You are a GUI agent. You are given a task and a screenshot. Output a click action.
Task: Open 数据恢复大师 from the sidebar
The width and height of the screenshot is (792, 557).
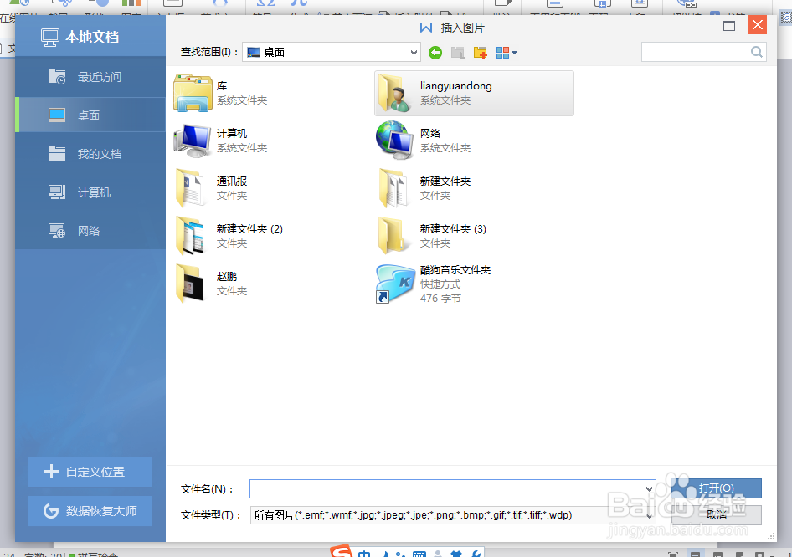(x=90, y=510)
